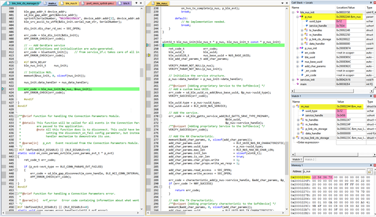Viewport: 376px width, 217px height.
Task: Collapse ble_nus_init frame in Call Stack
Action: pyautogui.click(x=293, y=12)
